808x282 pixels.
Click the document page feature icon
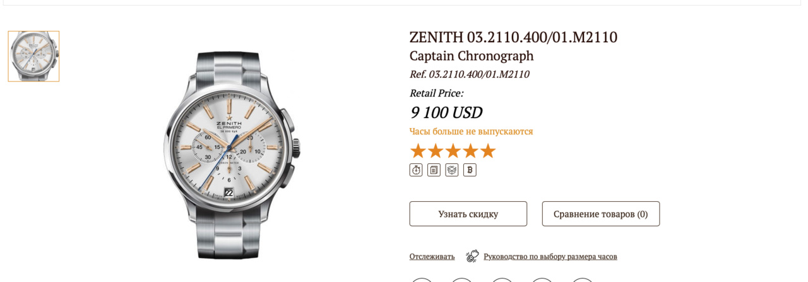coord(434,170)
